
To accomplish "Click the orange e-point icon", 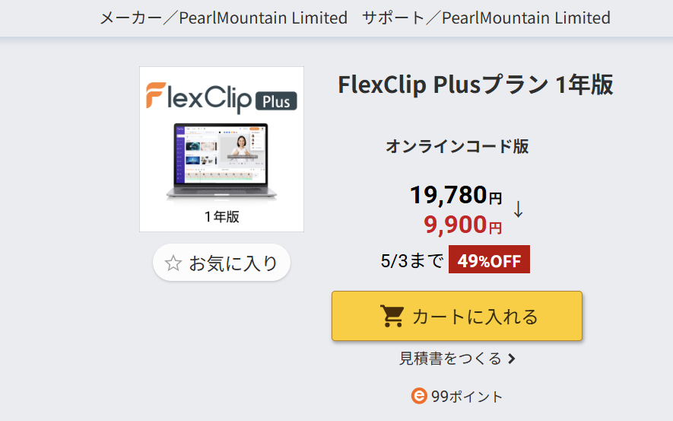I will (419, 396).
